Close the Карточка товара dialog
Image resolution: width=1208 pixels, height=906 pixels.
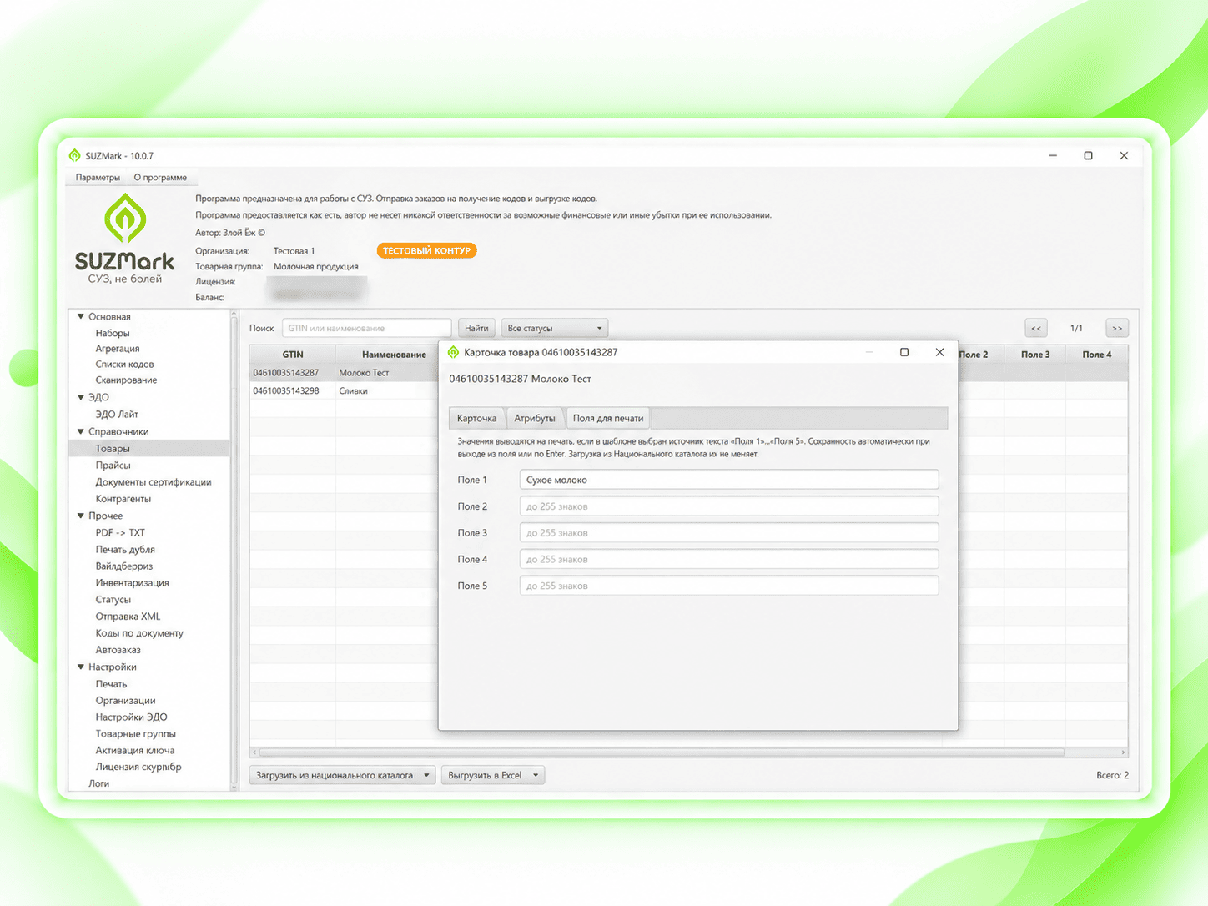tap(939, 352)
